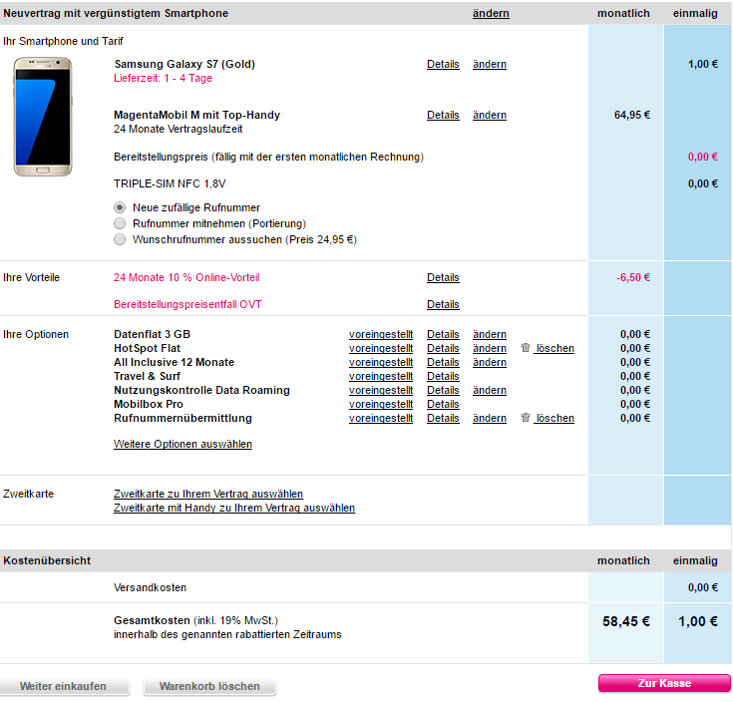Image resolution: width=733 pixels, height=702 pixels.
Task: Click the TRIPLE-SIM NFC 1,8V text
Action: pos(170,184)
